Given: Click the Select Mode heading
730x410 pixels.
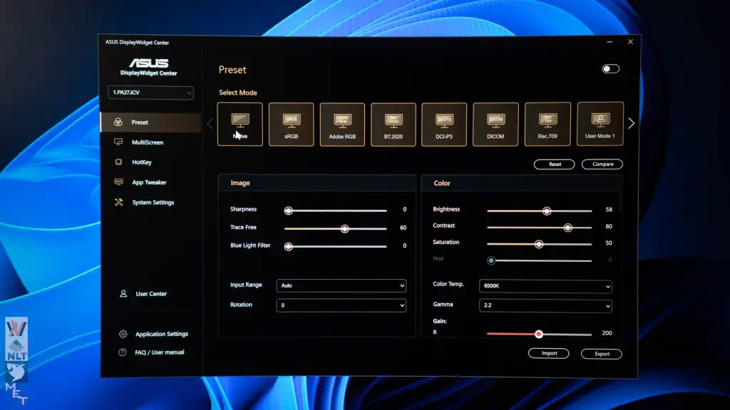Looking at the screenshot, I should [238, 93].
